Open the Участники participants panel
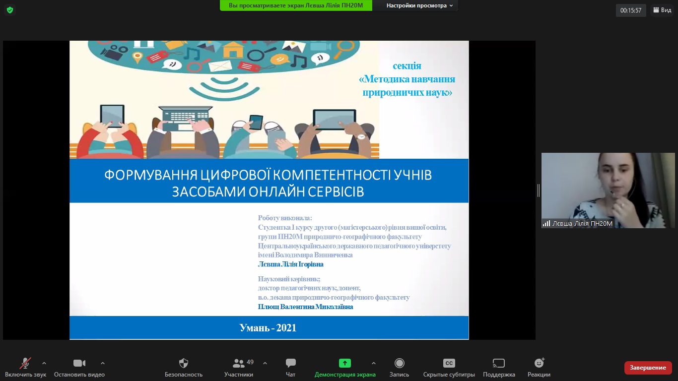Viewport: 678px width, 381px height. point(239,363)
